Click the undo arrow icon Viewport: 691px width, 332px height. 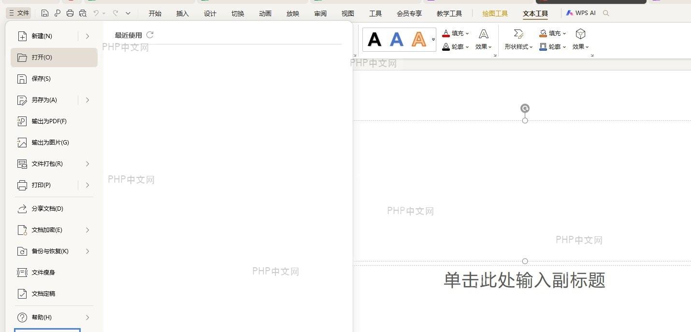(x=96, y=14)
